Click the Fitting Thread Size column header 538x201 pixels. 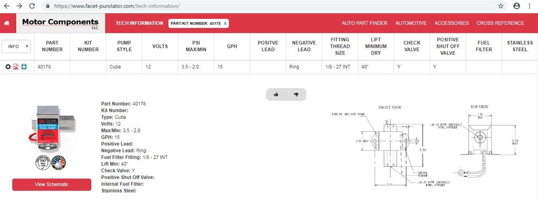coord(340,47)
